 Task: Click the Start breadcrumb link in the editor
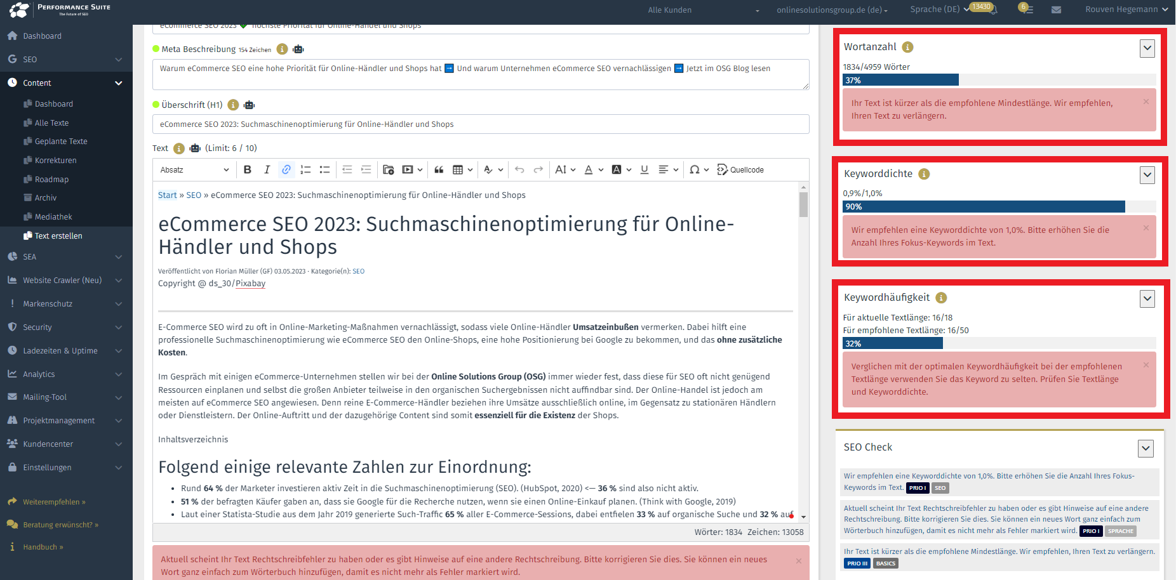[x=168, y=195]
